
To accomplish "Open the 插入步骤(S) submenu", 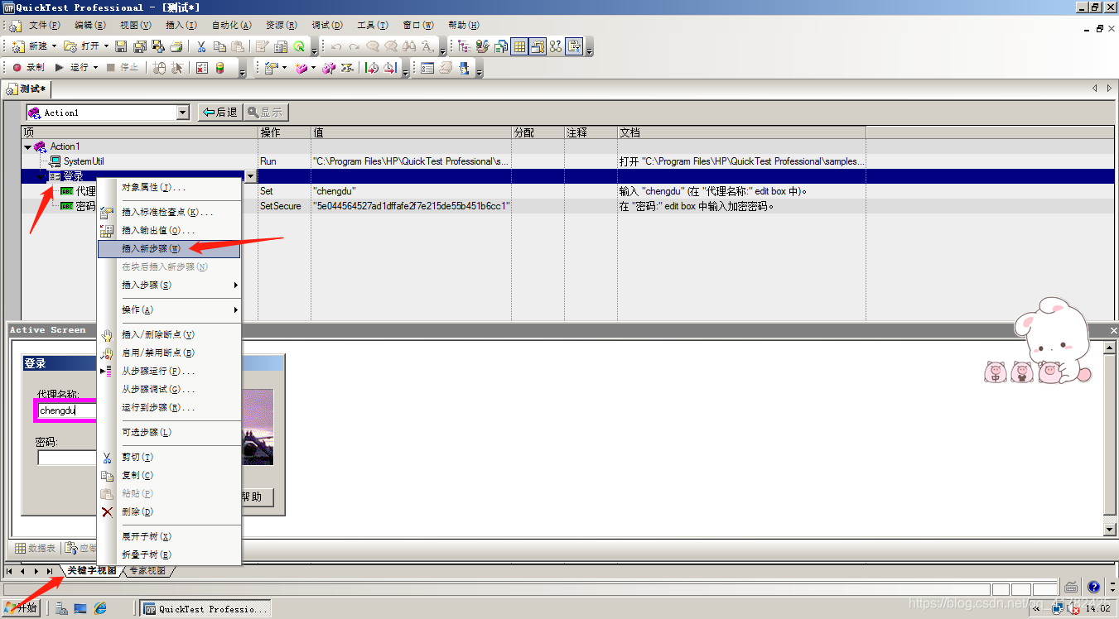I will click(x=169, y=285).
